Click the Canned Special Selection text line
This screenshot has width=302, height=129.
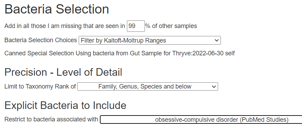point(119,53)
